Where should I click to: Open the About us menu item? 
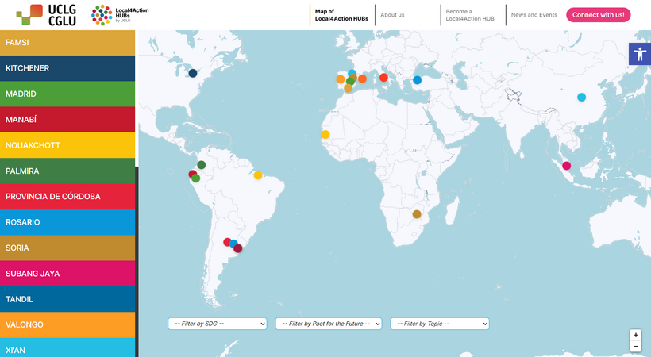392,15
